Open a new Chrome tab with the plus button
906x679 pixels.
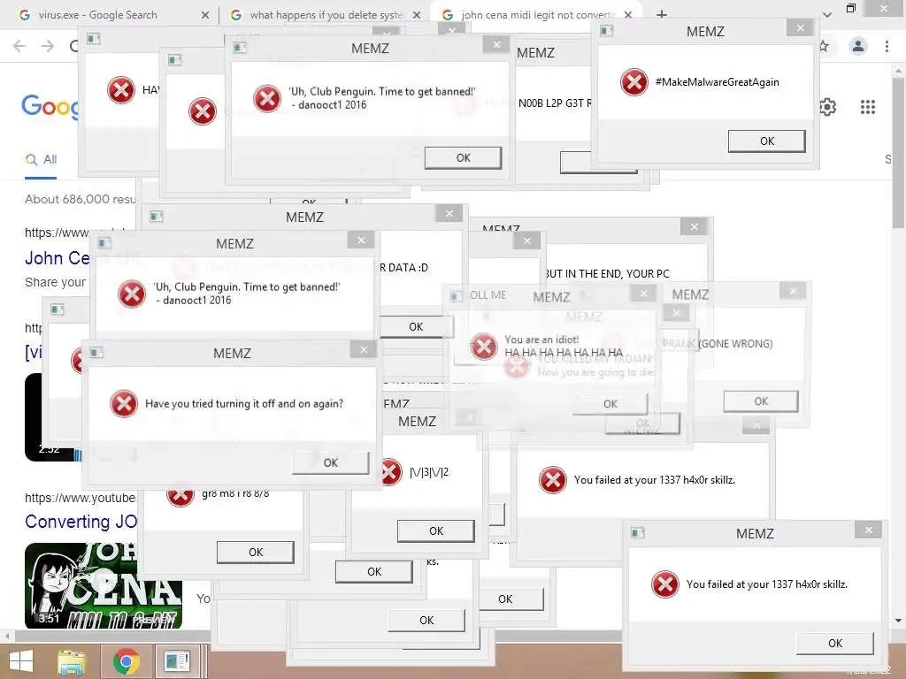tap(662, 14)
